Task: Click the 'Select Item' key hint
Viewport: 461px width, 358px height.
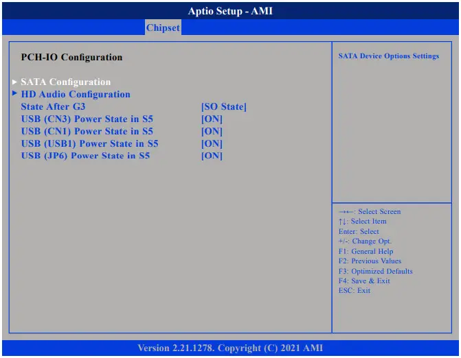Action: pyautogui.click(x=363, y=222)
